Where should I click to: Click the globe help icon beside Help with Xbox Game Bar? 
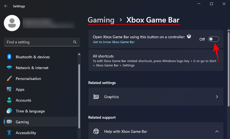(x=96, y=131)
